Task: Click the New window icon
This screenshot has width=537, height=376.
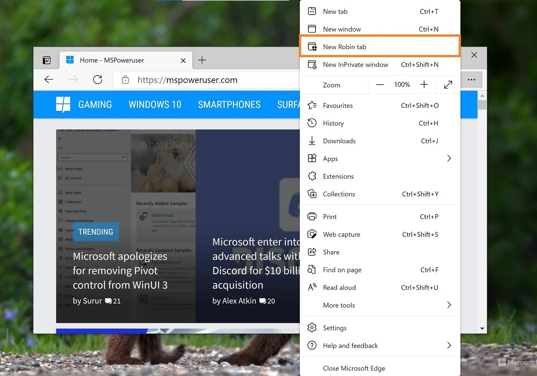Action: [x=312, y=29]
